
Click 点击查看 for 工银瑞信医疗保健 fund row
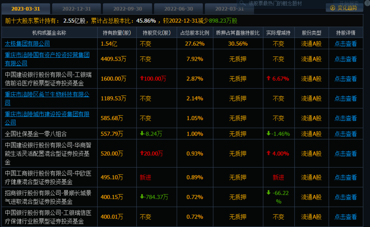[346, 217]
